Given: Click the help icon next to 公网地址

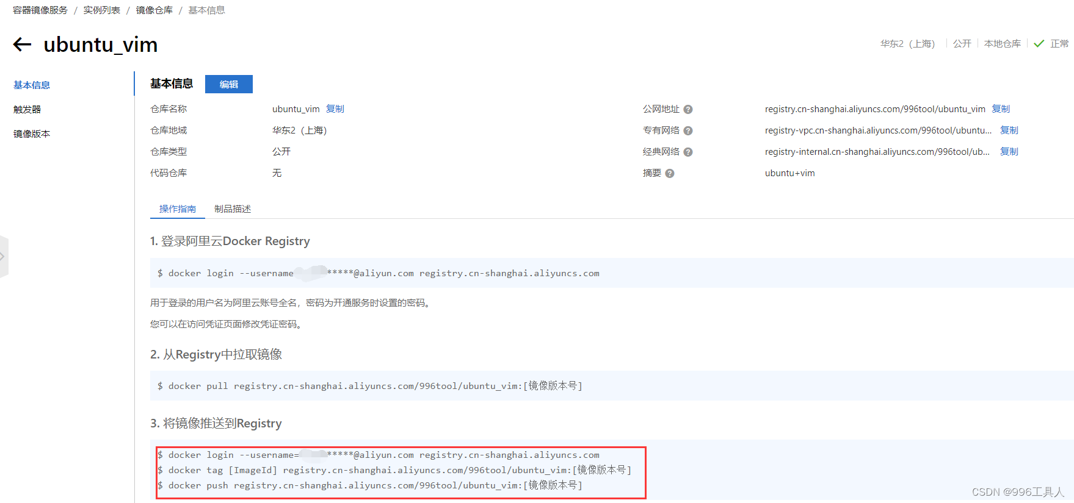Looking at the screenshot, I should [x=688, y=109].
